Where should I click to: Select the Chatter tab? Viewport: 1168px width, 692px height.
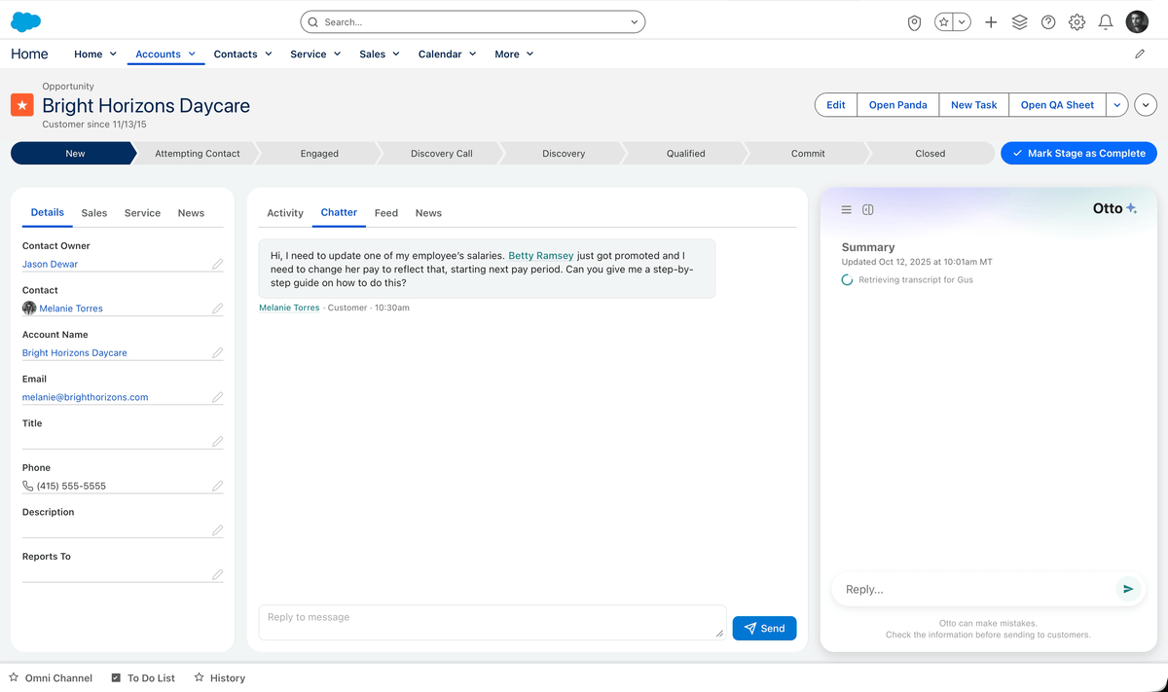point(339,212)
